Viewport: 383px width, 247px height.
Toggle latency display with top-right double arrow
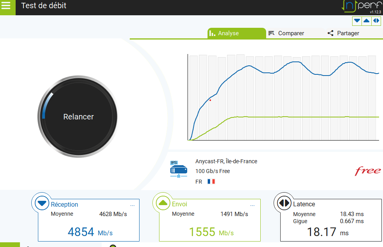point(376,21)
